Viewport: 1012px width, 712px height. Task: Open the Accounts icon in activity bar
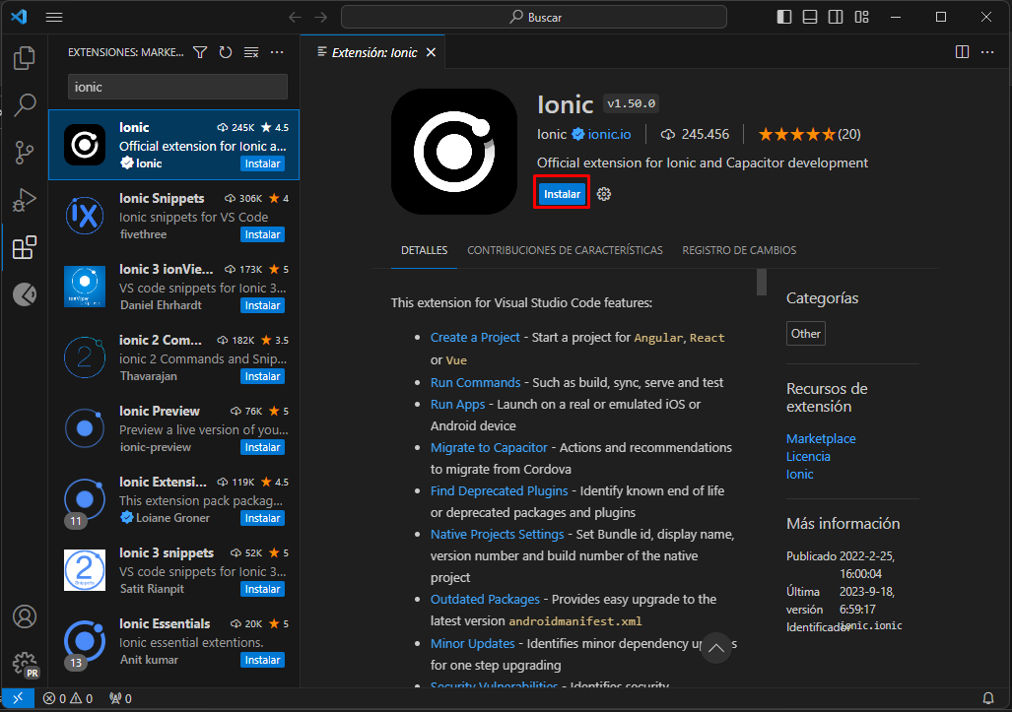tap(25, 616)
